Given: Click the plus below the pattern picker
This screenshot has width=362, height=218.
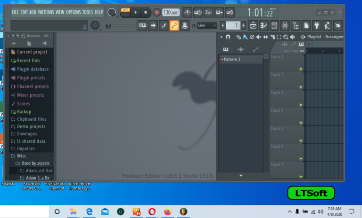Looking at the screenshot, I should click(x=241, y=175).
